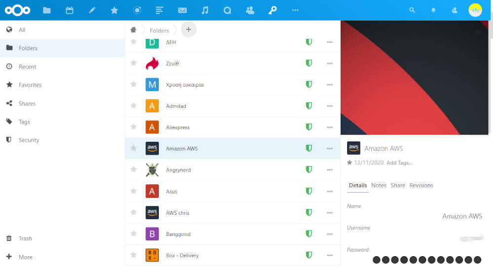Open the Banggood row options menu
This screenshot has width=493, height=266.
click(x=329, y=234)
